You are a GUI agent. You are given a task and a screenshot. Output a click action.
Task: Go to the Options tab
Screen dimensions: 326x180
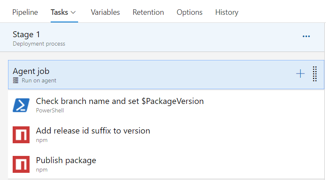pos(190,12)
